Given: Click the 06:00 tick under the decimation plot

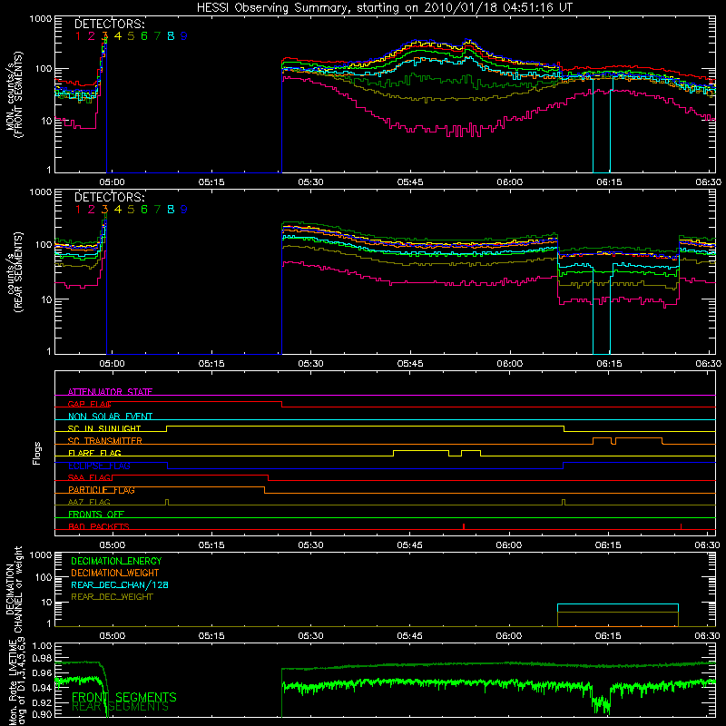Looking at the screenshot, I should [x=509, y=636].
